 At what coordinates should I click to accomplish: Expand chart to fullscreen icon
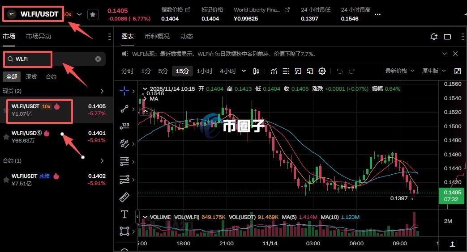(x=458, y=71)
